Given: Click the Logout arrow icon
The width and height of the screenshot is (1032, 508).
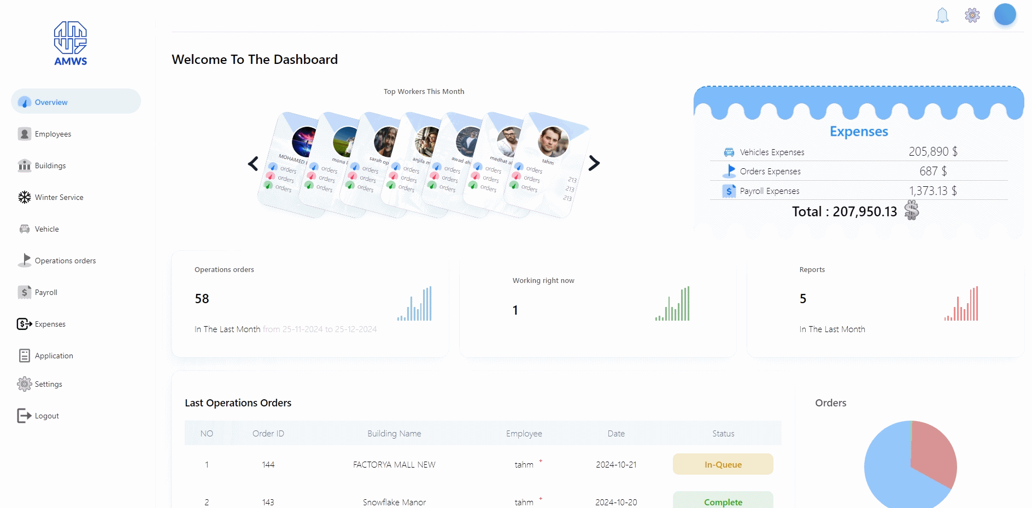Looking at the screenshot, I should click(25, 416).
